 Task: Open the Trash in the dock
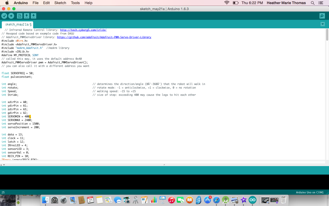tap(283, 200)
